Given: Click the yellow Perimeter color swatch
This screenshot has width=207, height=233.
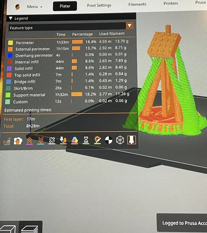Looking at the screenshot, I should 10,43.
